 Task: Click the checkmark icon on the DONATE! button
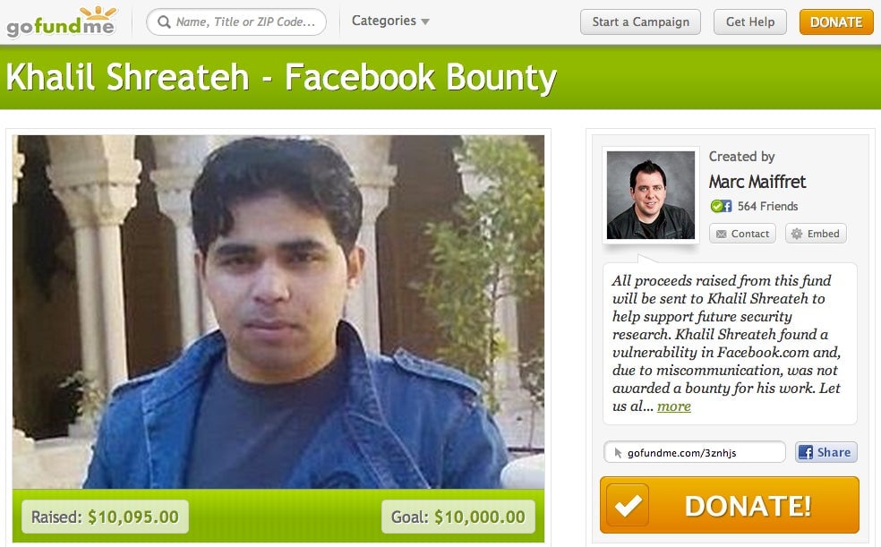pyautogui.click(x=628, y=505)
